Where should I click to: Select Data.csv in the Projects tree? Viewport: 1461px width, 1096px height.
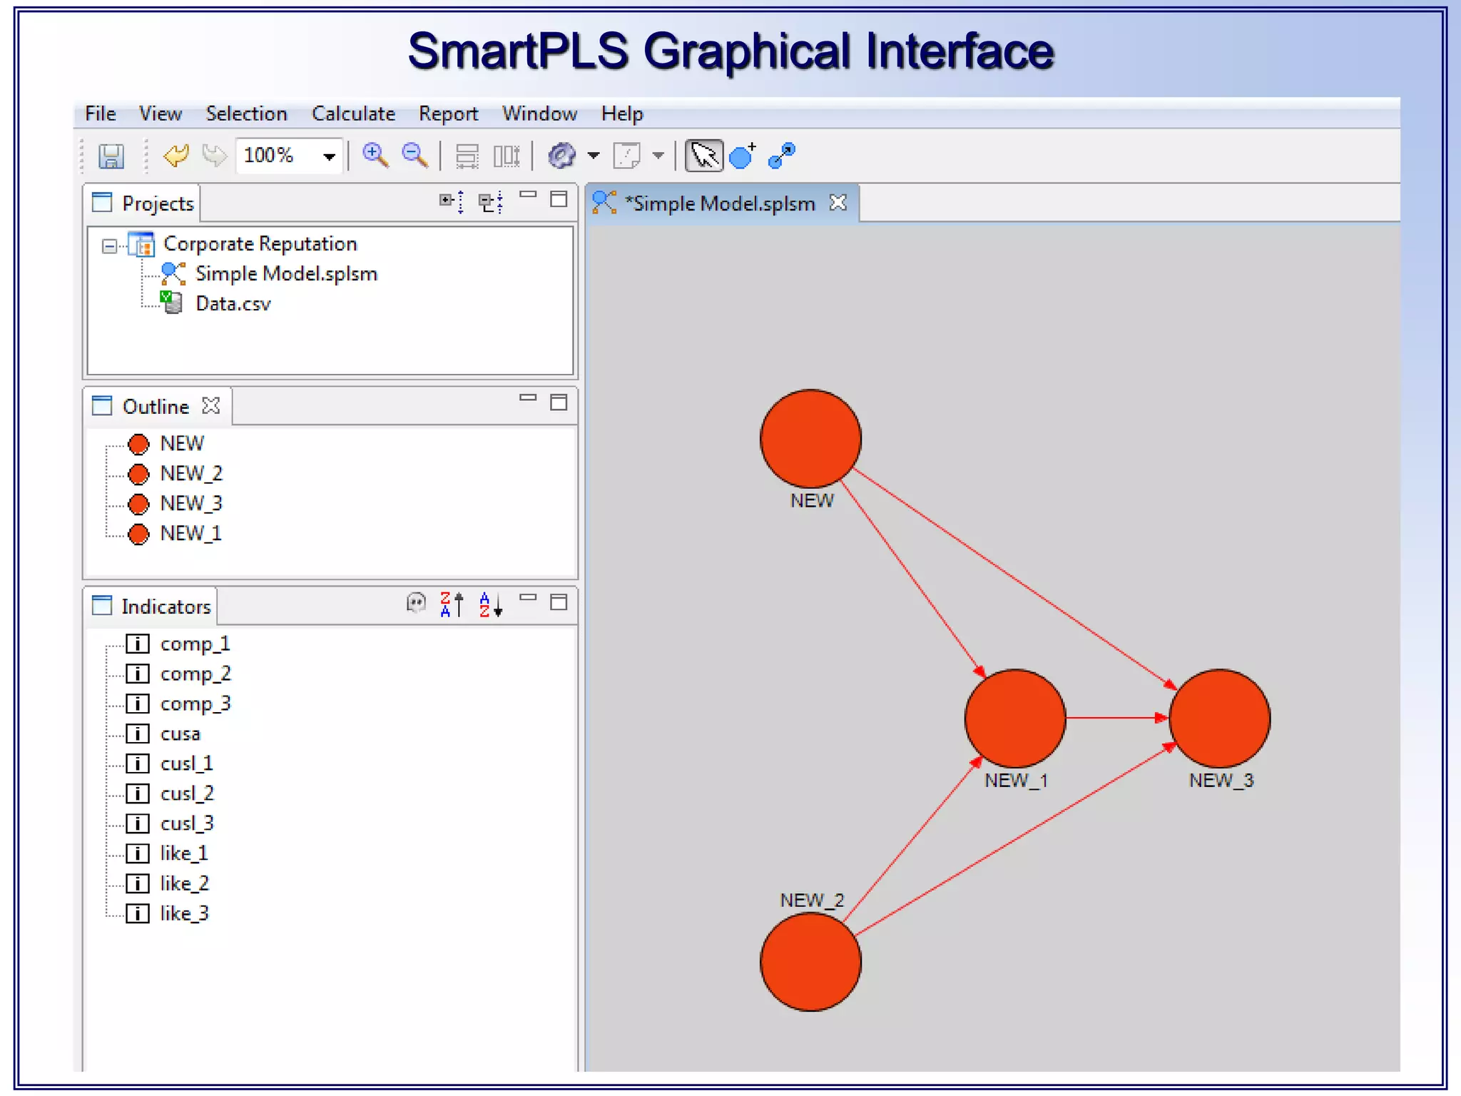(233, 304)
